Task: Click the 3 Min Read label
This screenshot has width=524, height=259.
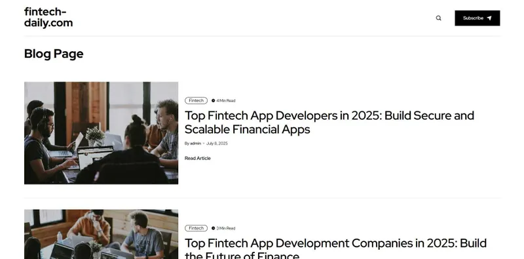Action: [x=226, y=228]
